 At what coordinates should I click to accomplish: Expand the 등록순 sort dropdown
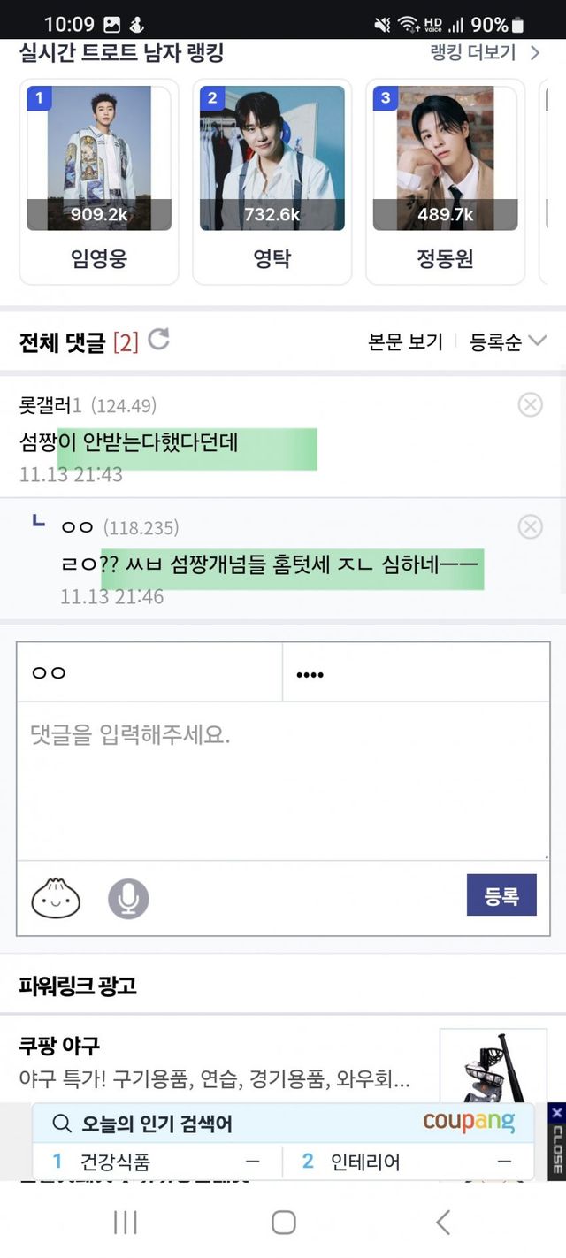coord(509,342)
